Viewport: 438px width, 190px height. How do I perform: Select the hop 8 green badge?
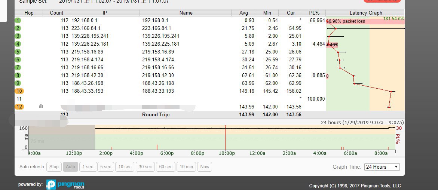(18, 75)
